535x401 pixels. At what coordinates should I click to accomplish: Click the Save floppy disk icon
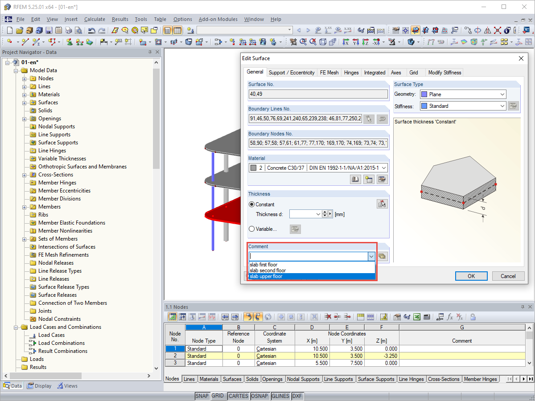pos(49,30)
